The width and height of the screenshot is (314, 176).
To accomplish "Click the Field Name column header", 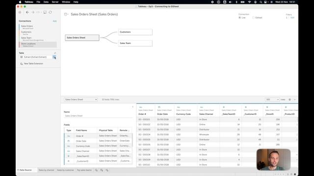I will point(81,131).
